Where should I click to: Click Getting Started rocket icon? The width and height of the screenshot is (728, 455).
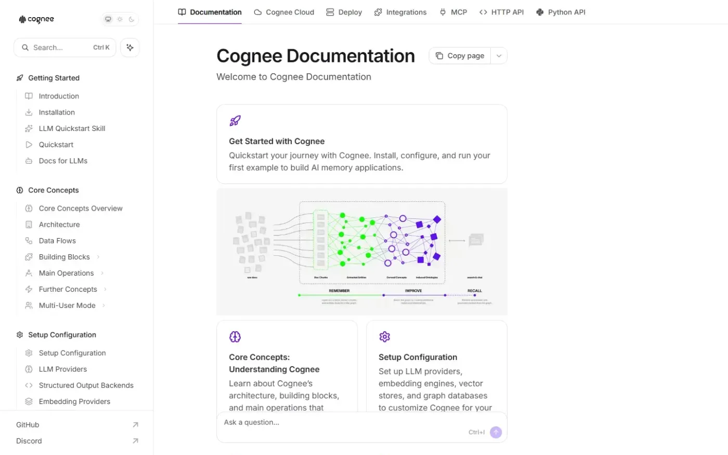tap(20, 78)
